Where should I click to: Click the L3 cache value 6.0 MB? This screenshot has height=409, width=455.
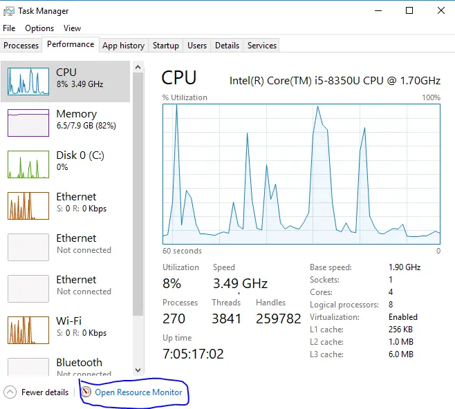point(401,354)
